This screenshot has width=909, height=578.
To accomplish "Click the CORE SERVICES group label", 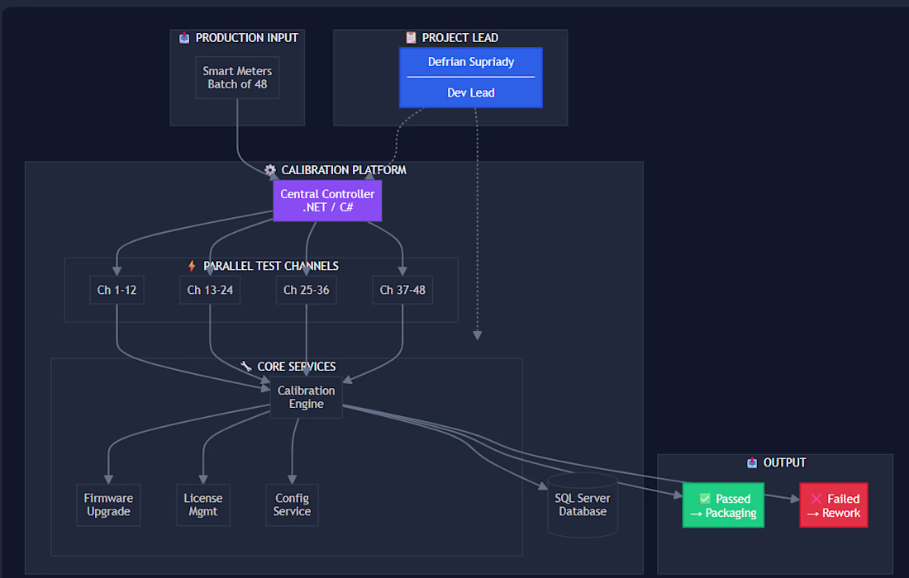I will pyautogui.click(x=296, y=366).
